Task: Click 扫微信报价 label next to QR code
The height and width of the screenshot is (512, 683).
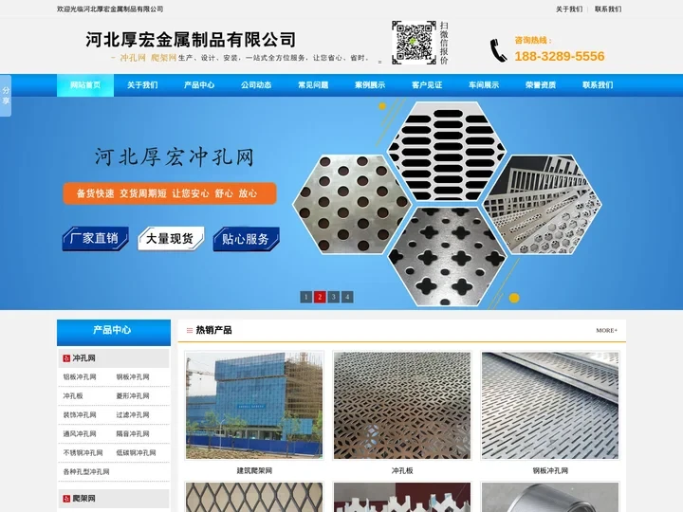Action: click(x=444, y=43)
